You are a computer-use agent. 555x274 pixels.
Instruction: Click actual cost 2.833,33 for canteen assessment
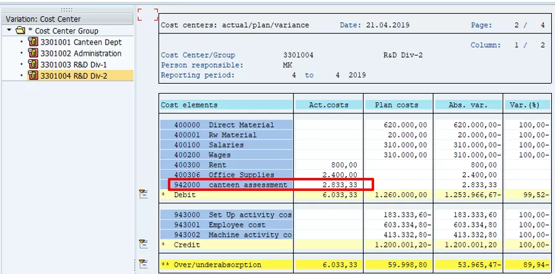tap(339, 185)
